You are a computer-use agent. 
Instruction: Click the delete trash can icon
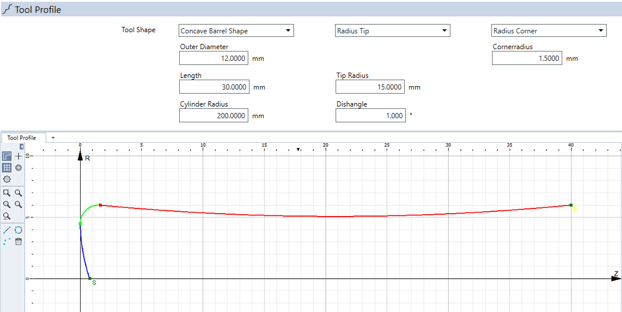[18, 241]
